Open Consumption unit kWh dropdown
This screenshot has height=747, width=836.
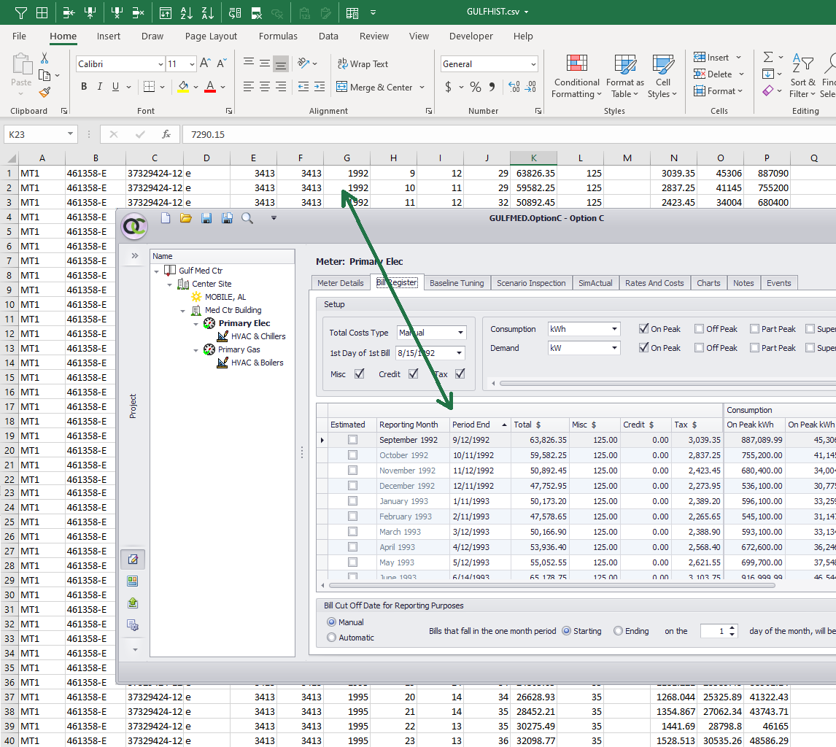[615, 329]
